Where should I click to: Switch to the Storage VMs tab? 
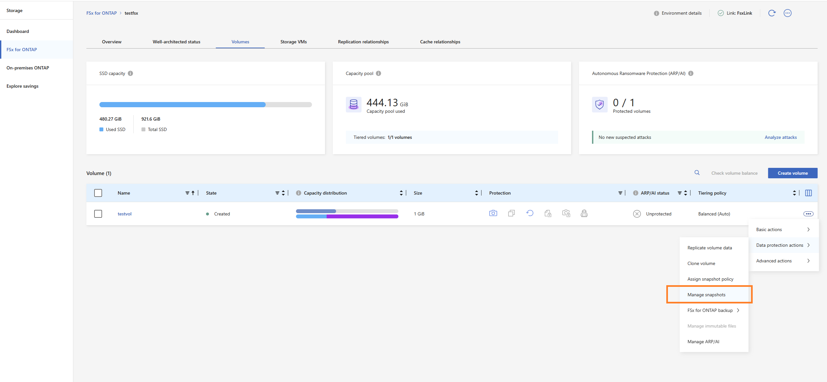point(293,42)
